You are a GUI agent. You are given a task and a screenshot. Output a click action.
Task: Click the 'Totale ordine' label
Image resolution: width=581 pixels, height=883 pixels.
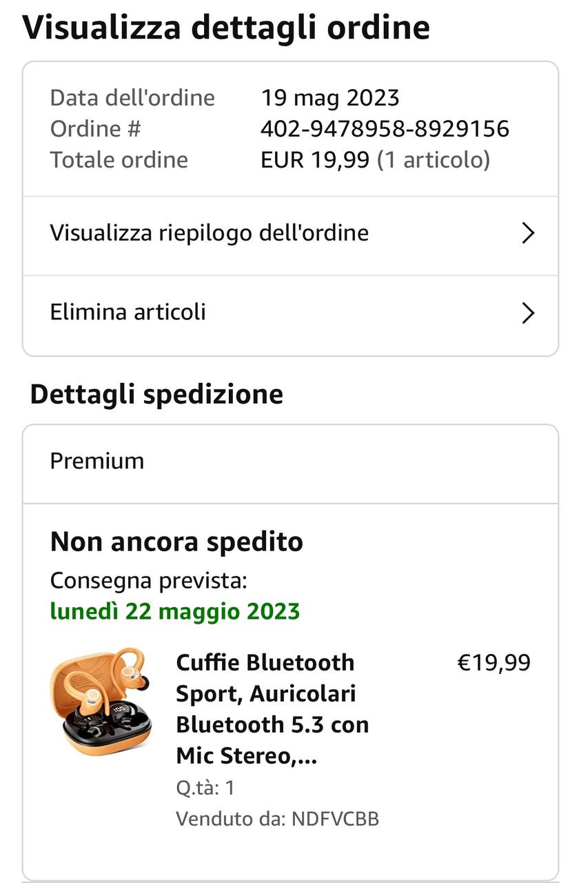coord(119,160)
